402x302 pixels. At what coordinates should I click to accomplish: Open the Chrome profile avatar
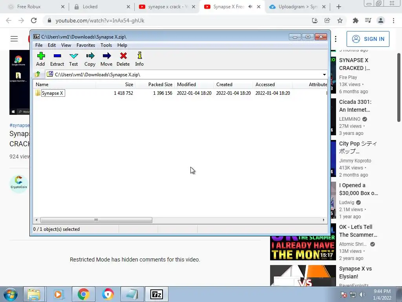pyautogui.click(x=381, y=20)
